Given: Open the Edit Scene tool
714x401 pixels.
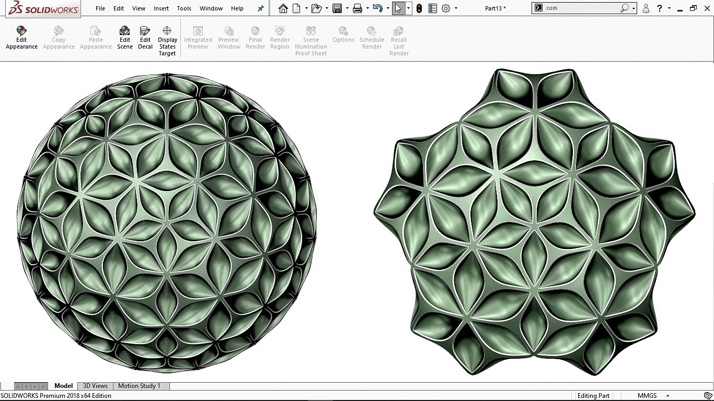Looking at the screenshot, I should (x=125, y=38).
